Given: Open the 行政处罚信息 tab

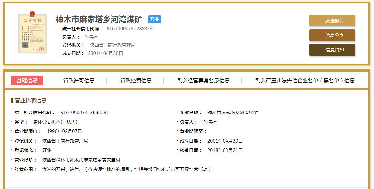Looking at the screenshot, I should [x=136, y=80].
